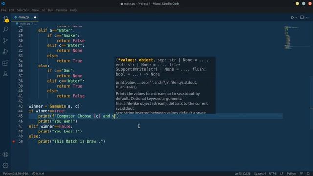Image resolution: width=313 pixels, height=176 pixels.
Task: Click 'elif winner==False:' line
Action: pyautogui.click(x=51, y=126)
